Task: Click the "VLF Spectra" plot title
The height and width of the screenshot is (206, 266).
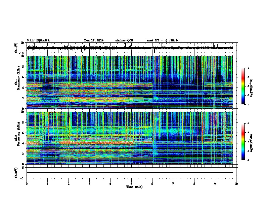Action: tap(38, 40)
